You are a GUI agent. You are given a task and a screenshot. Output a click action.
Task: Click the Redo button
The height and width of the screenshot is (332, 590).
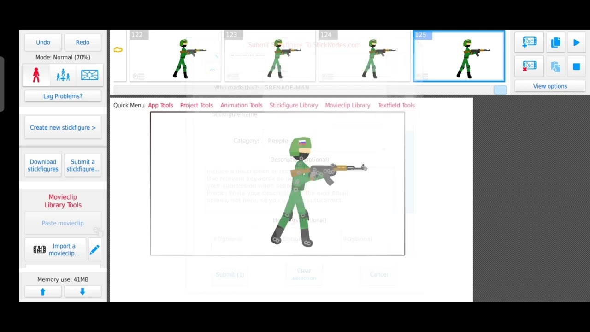(83, 42)
